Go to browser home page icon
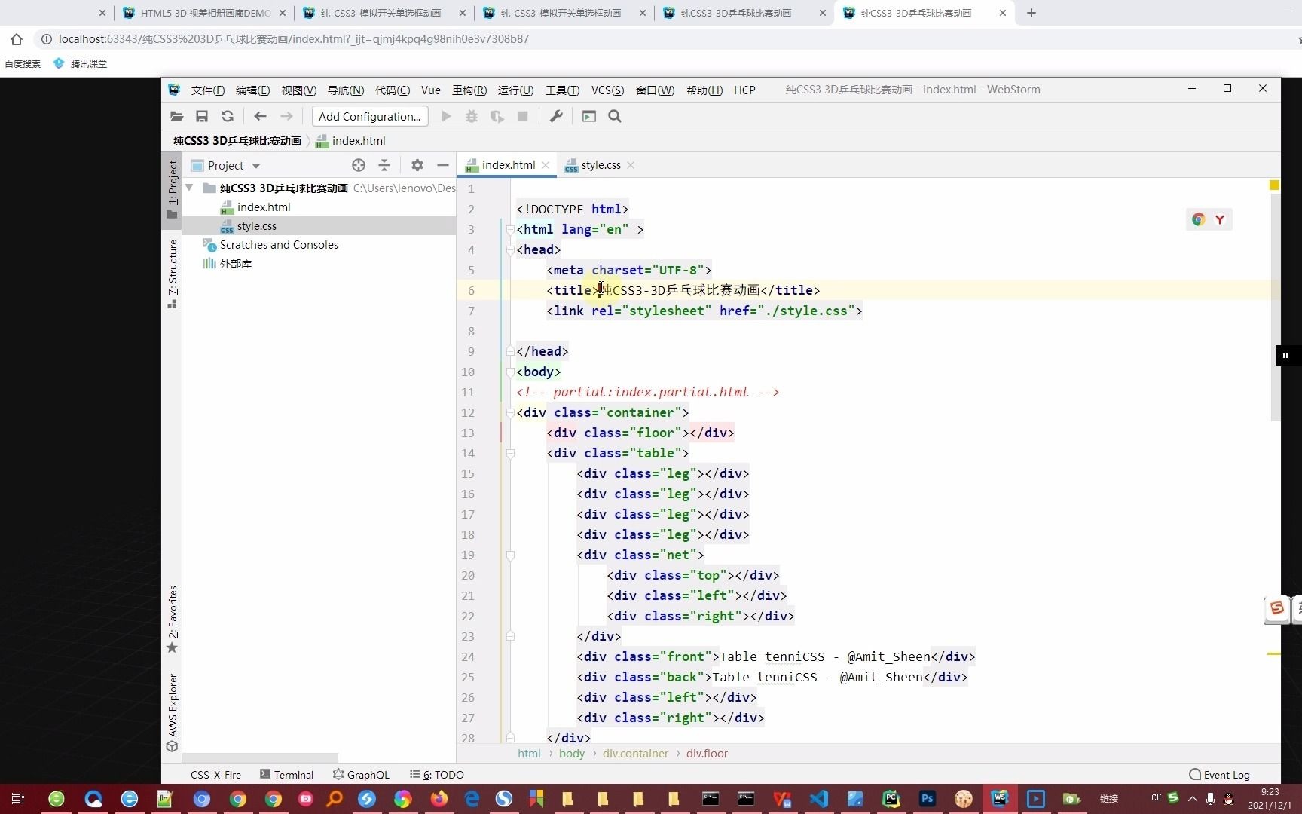Viewport: 1302px width, 814px height. 17,39
